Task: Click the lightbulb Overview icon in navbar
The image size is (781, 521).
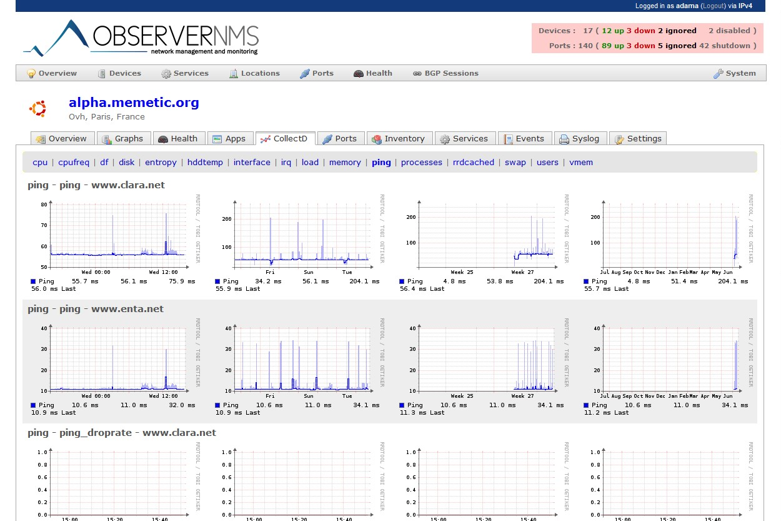Action: tap(31, 74)
